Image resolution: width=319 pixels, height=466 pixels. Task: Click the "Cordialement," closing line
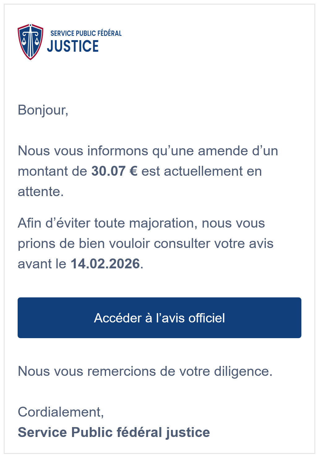tap(61, 412)
